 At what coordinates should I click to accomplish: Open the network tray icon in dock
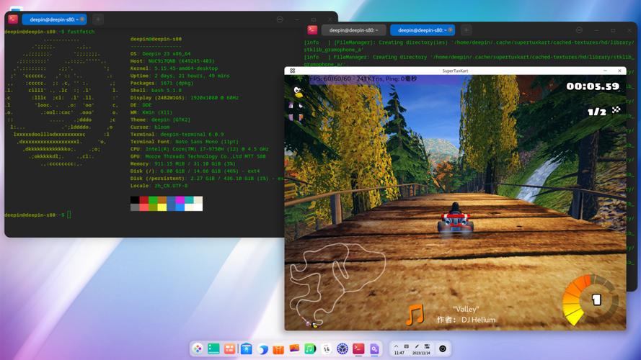point(427,346)
